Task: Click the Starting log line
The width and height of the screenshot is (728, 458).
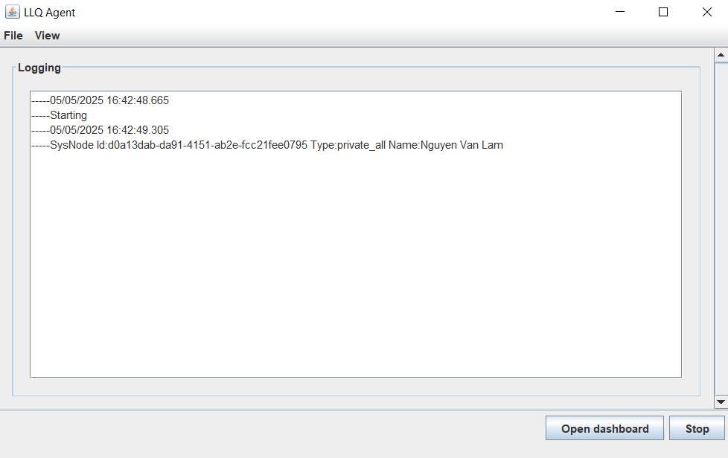Action: click(59, 115)
